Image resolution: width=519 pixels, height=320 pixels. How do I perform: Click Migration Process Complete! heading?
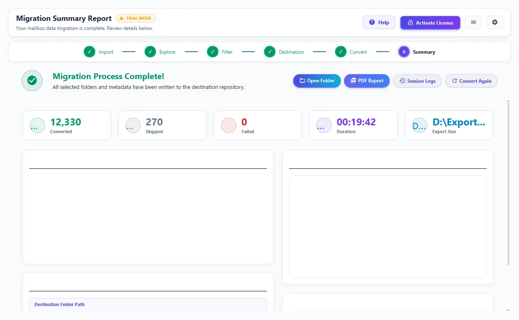108,76
